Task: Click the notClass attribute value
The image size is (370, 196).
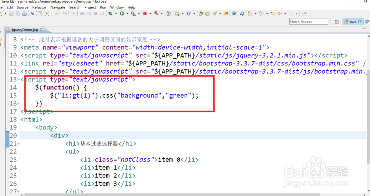Action: pyautogui.click(x=136, y=160)
